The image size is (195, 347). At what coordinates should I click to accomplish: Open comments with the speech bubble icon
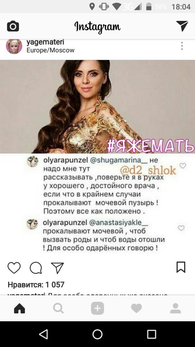pos(36,268)
